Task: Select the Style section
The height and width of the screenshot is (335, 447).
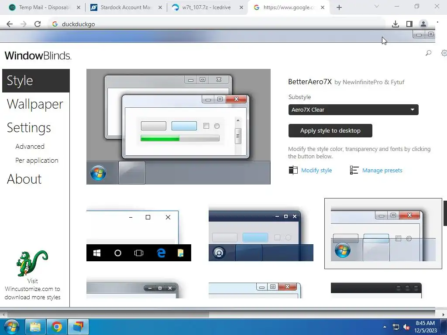Action: coord(36,81)
